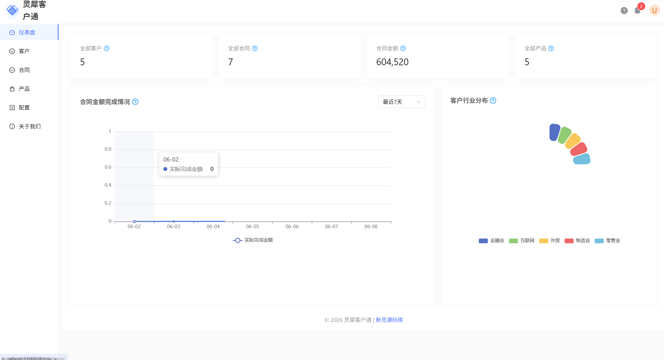This screenshot has width=664, height=360.
Task: Open notifications bell with badge 2
Action: [x=637, y=11]
